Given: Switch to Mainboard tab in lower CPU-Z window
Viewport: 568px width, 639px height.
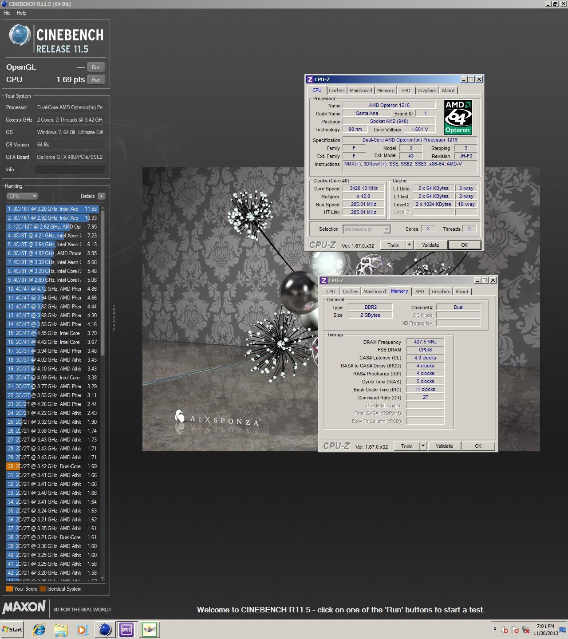Looking at the screenshot, I should 375,292.
